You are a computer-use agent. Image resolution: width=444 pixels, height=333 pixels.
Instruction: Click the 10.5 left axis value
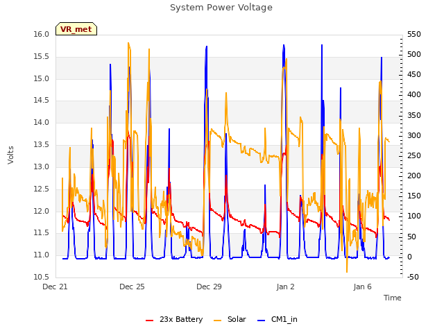42,277
